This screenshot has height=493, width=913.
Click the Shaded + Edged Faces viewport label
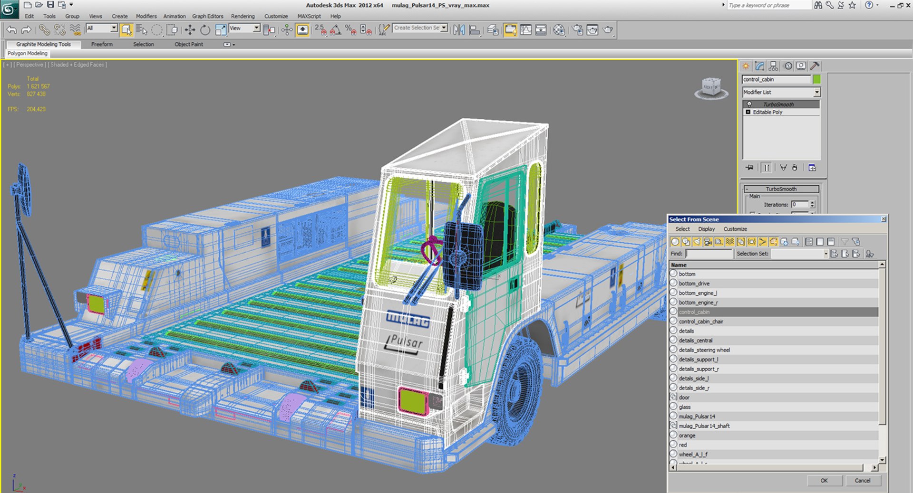coord(78,65)
